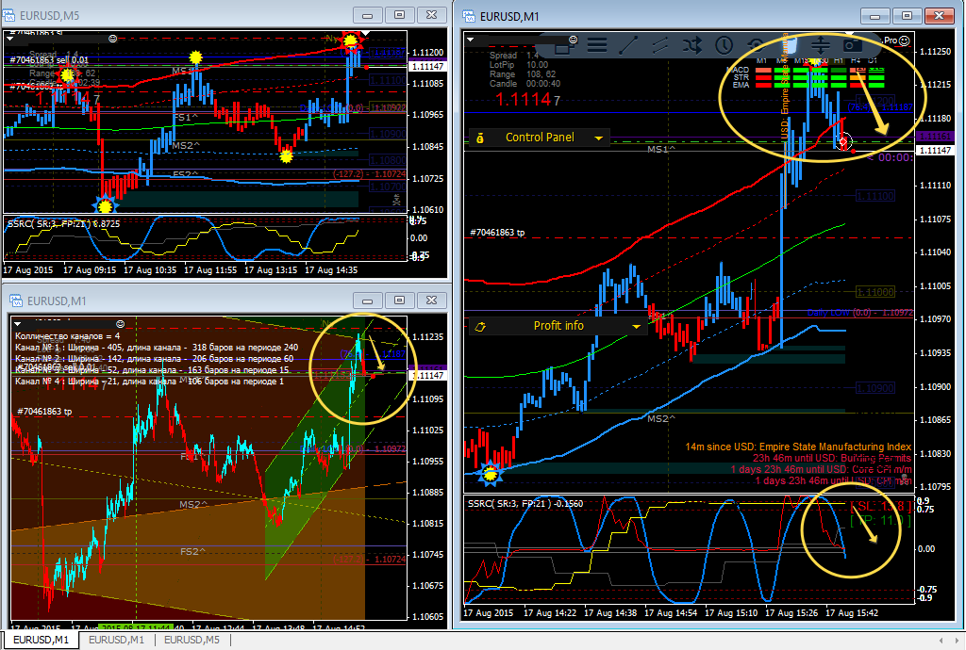966x650 pixels.
Task: Click the Profit info label
Action: [x=558, y=326]
